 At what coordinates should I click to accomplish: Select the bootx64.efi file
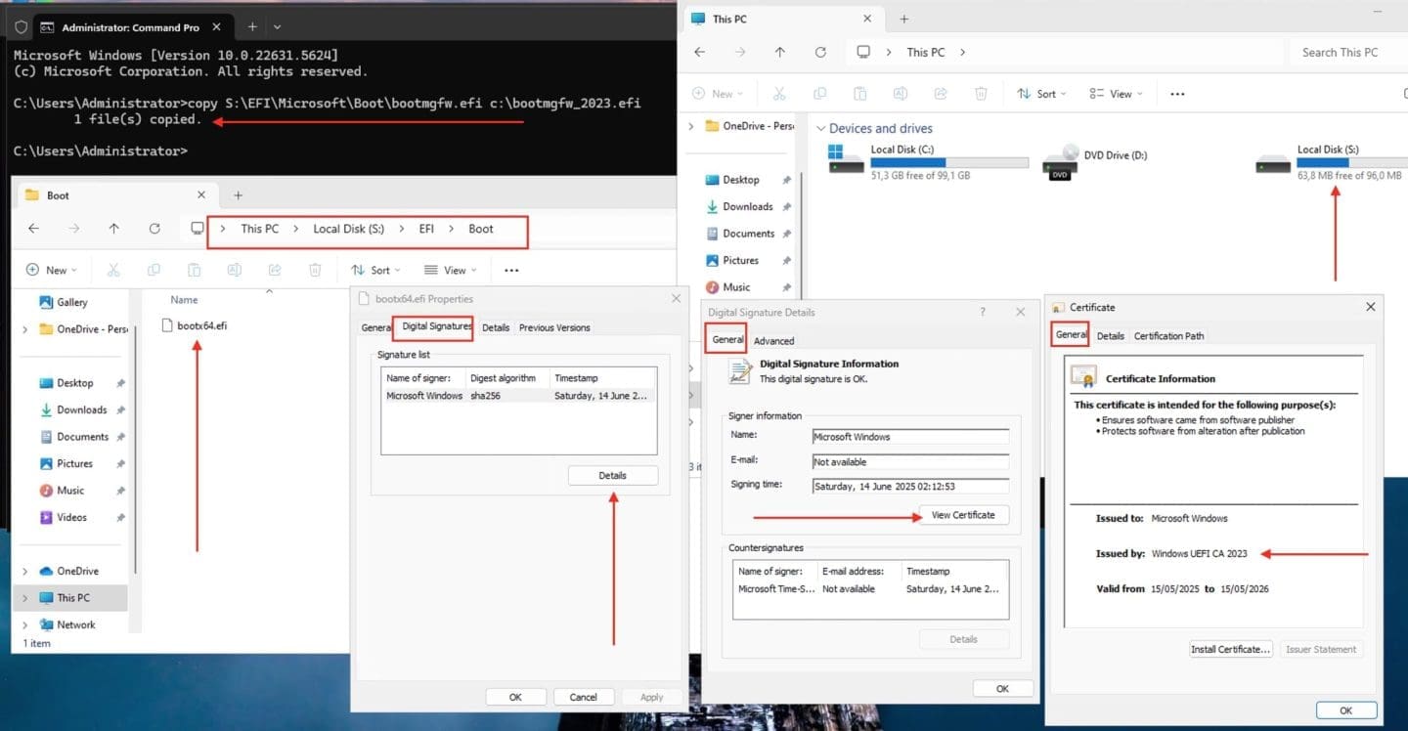pos(201,325)
